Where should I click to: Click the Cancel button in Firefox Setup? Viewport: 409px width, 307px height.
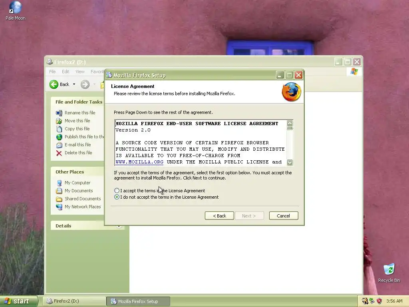pyautogui.click(x=284, y=215)
